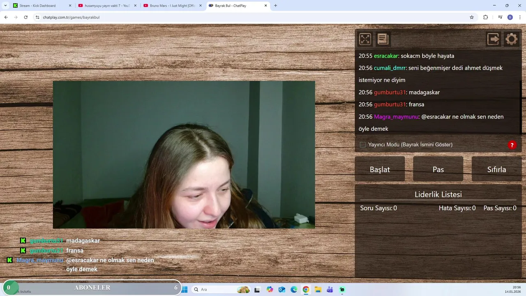Image resolution: width=526 pixels, height=296 pixels.
Task: Expand the tab search dropdown arrow
Action: point(5,6)
